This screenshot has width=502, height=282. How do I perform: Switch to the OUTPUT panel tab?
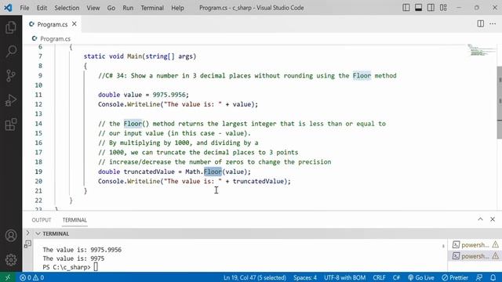click(x=42, y=220)
